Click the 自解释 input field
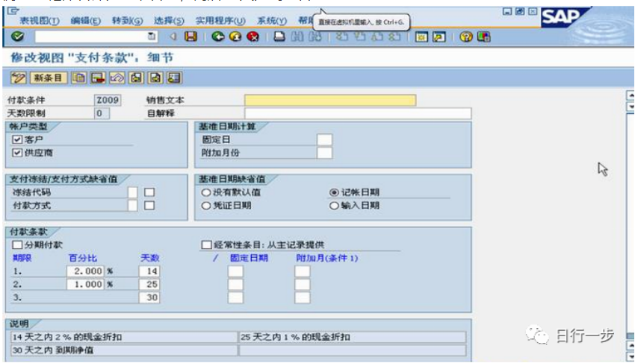Viewport: 638px width, 363px height. [358, 113]
